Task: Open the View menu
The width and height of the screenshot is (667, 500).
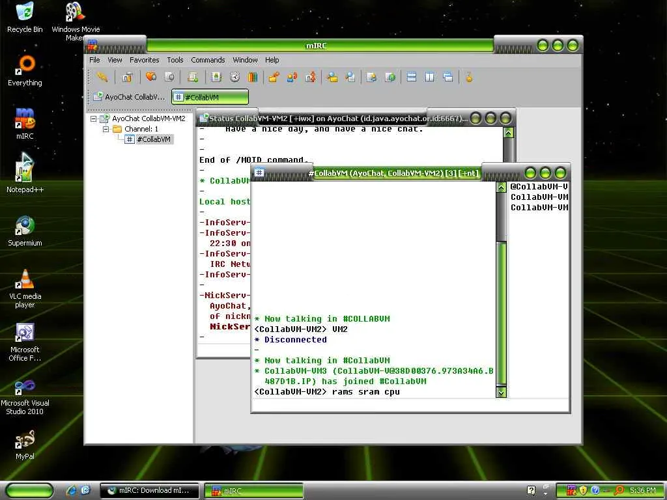Action: click(115, 60)
